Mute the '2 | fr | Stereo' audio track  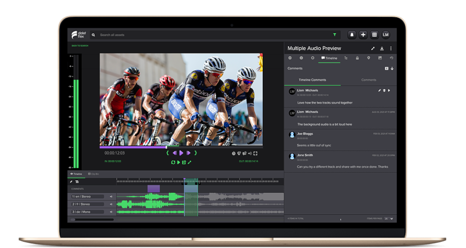coord(111,204)
